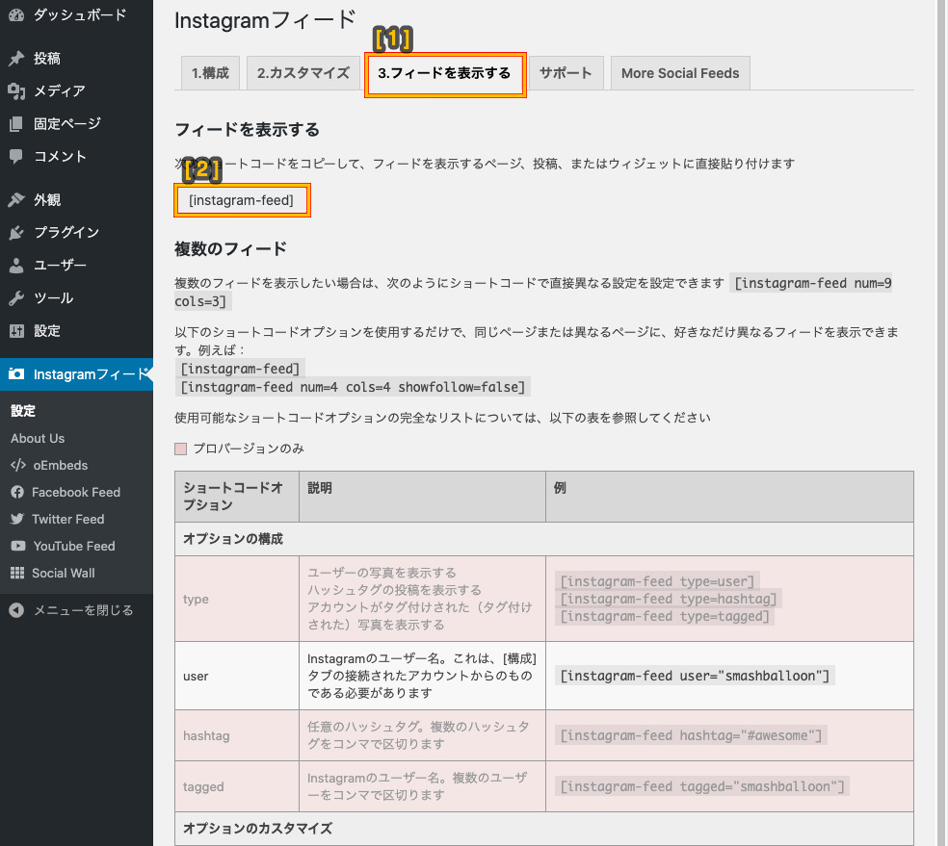
Task: Click the 'tagged' option cell in table
Action: pos(237,786)
